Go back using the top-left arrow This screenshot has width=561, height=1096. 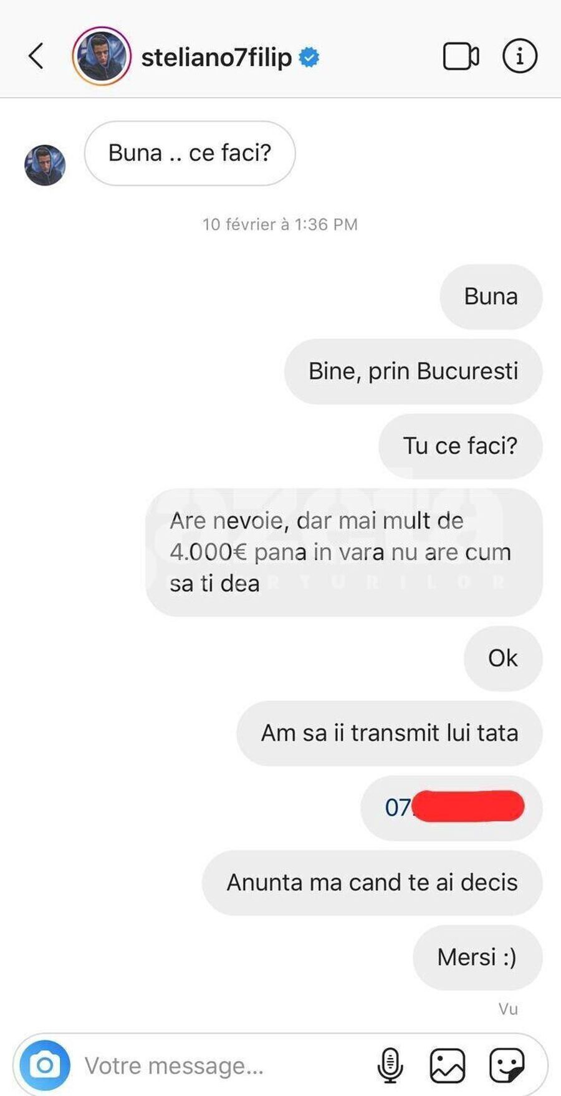click(36, 56)
